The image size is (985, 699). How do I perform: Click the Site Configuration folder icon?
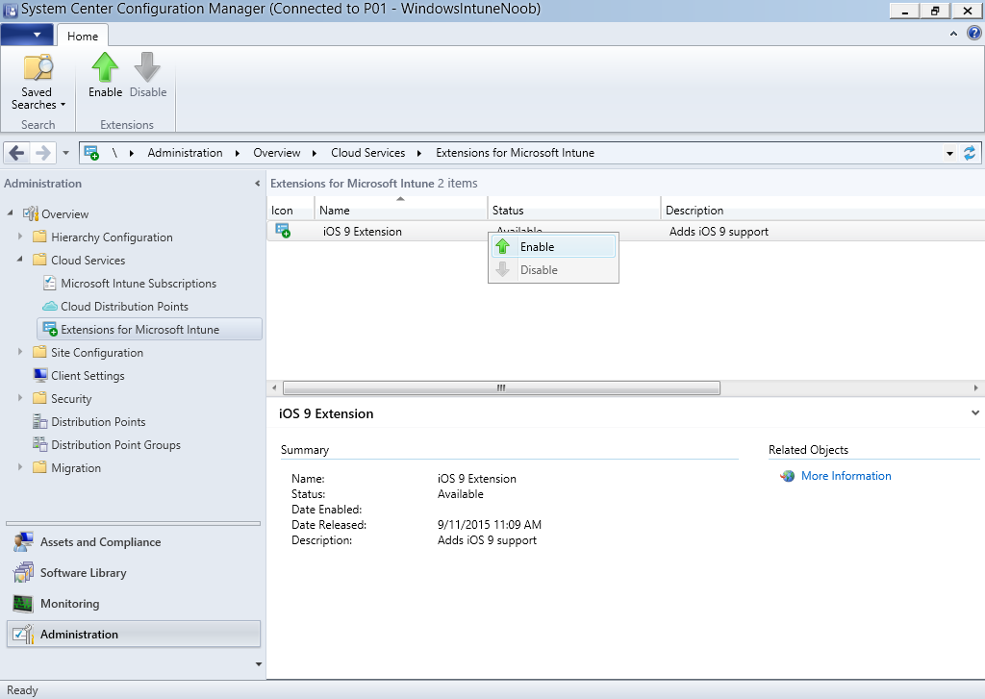pos(40,352)
